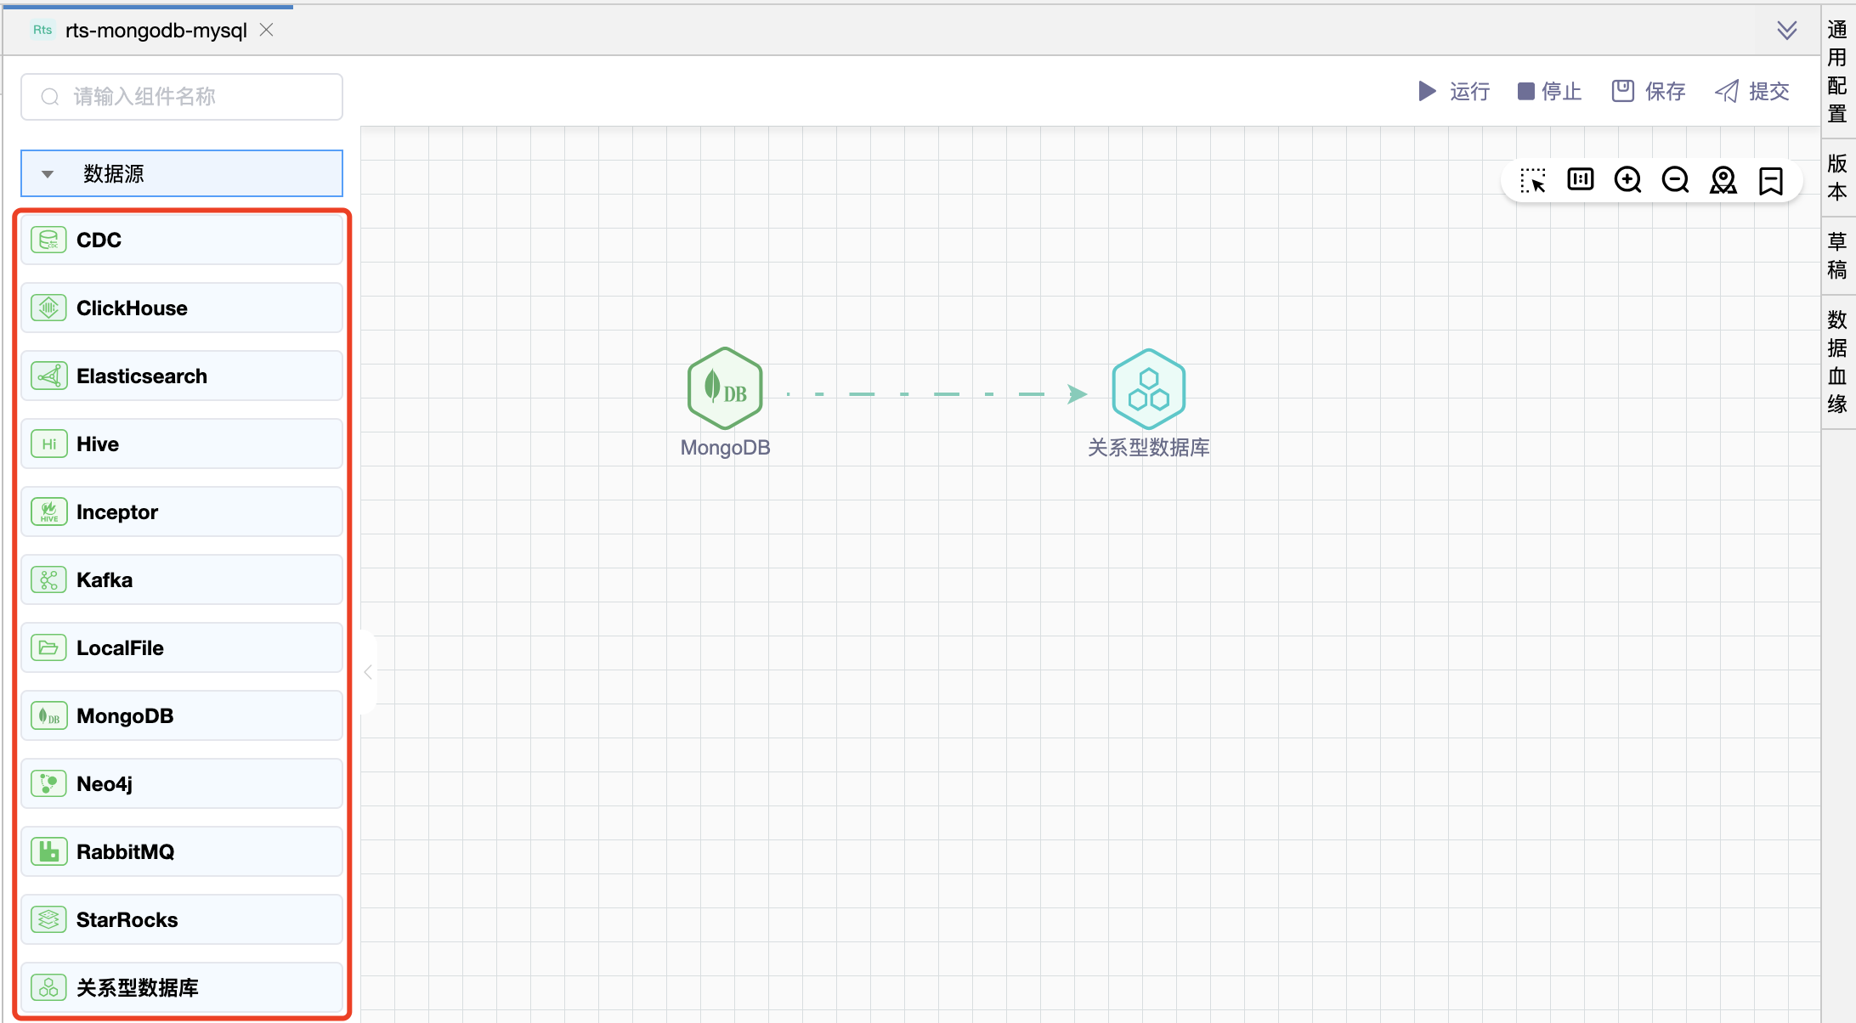Click the 关系型数据库 caption under the canvas node
The width and height of the screenshot is (1856, 1023).
(1148, 448)
